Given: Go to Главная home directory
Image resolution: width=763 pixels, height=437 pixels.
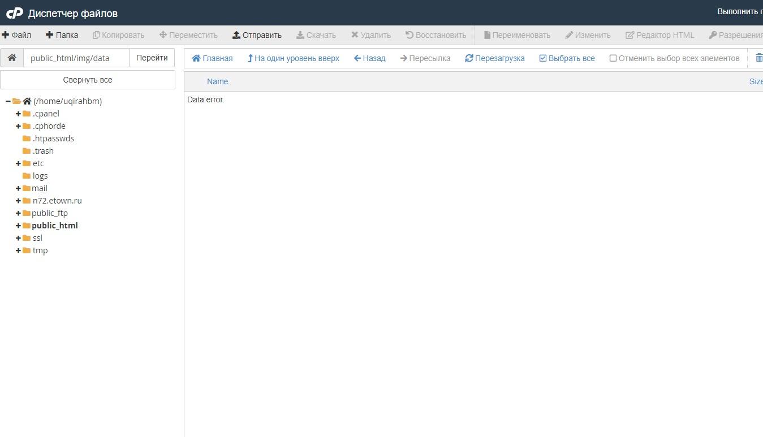Looking at the screenshot, I should click(x=213, y=58).
